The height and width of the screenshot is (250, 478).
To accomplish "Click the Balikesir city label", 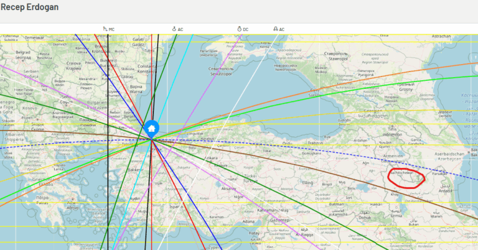I will [x=136, y=170].
